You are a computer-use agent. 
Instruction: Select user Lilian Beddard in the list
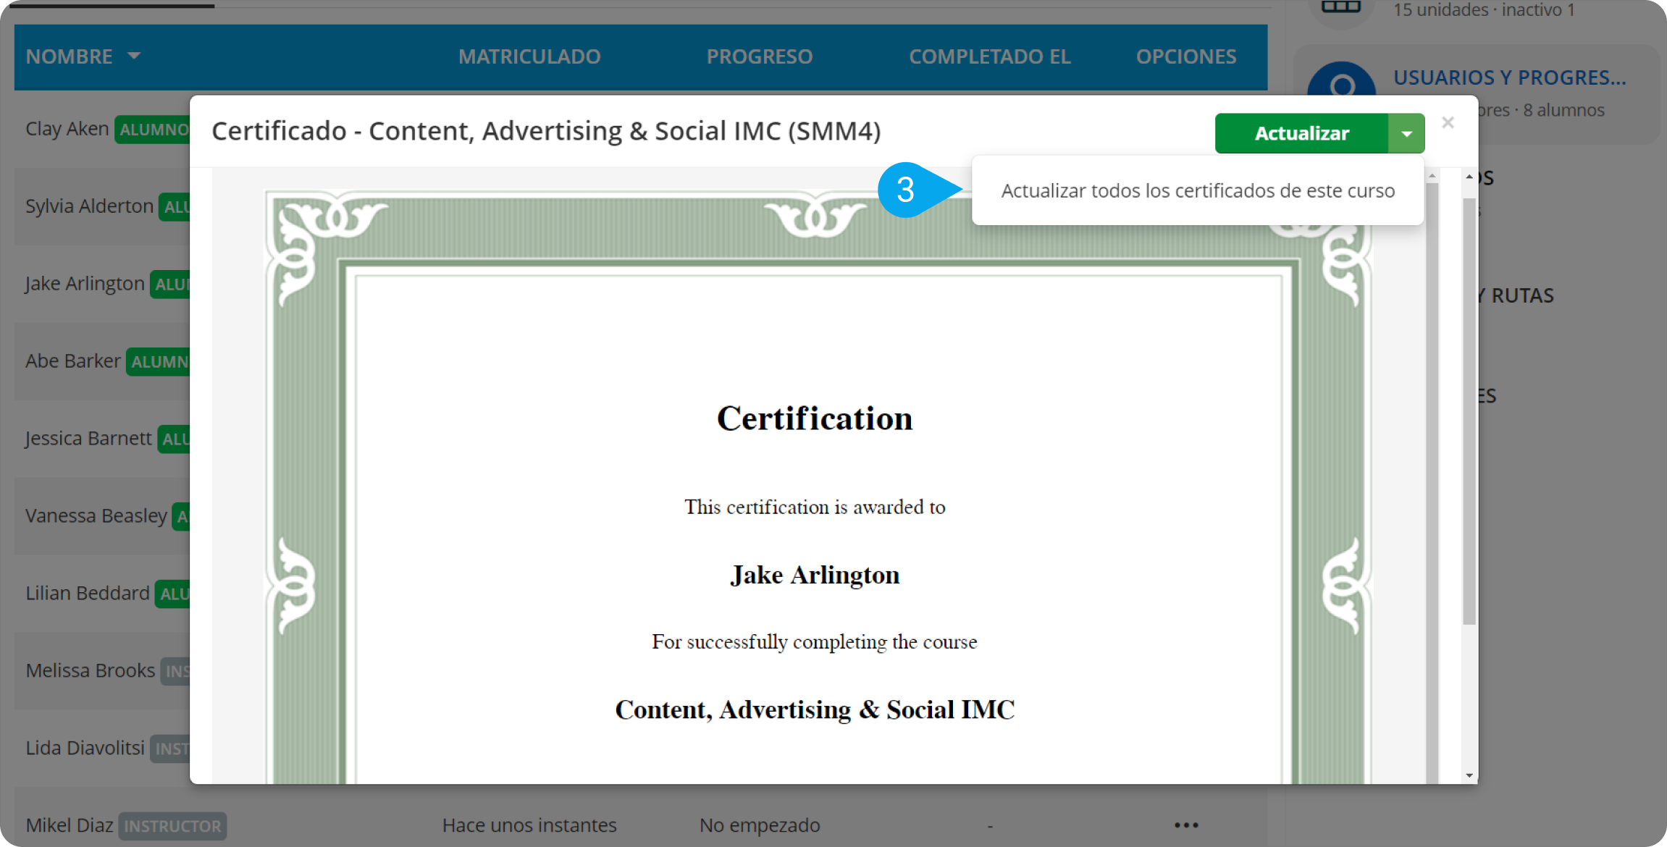[x=88, y=594]
